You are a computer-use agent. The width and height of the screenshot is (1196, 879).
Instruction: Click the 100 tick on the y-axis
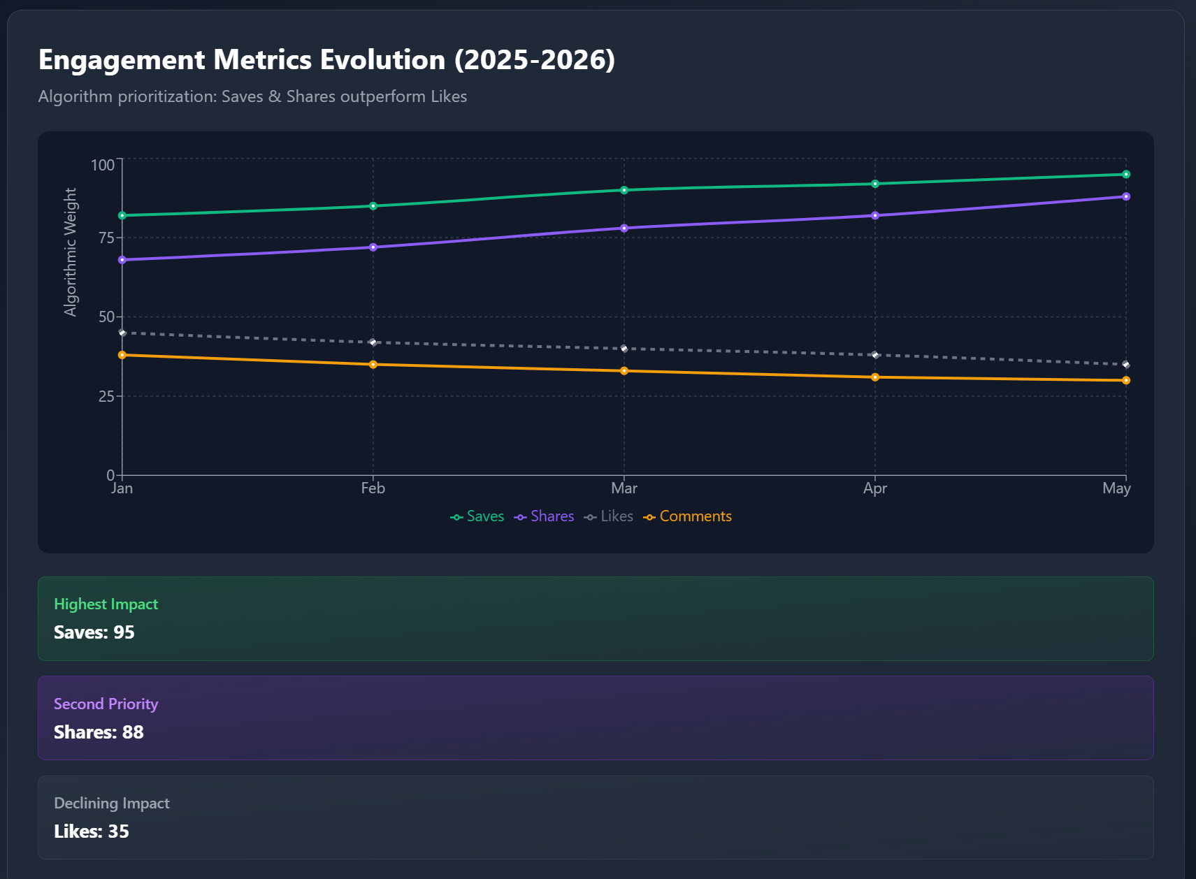[x=102, y=165]
